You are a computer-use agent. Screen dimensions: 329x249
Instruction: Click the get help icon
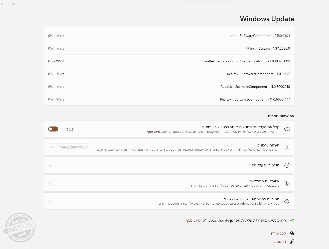click(x=292, y=234)
